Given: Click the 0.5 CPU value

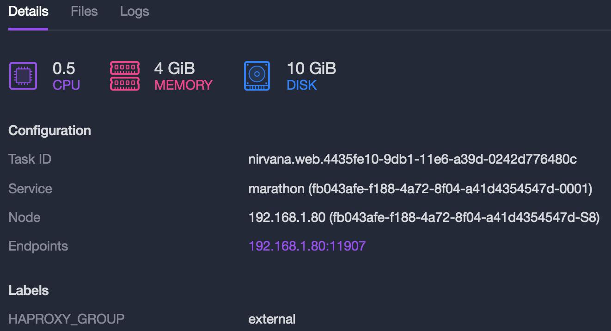Looking at the screenshot, I should 64,68.
